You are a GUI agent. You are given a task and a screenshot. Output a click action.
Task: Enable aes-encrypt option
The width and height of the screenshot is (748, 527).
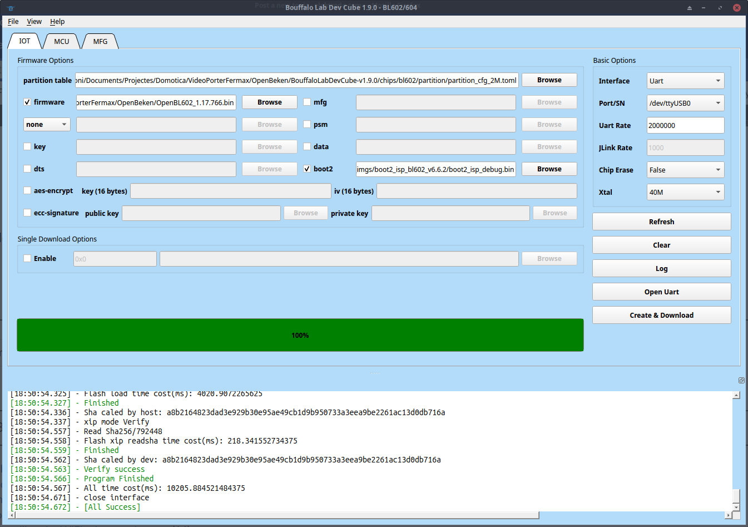tap(27, 190)
